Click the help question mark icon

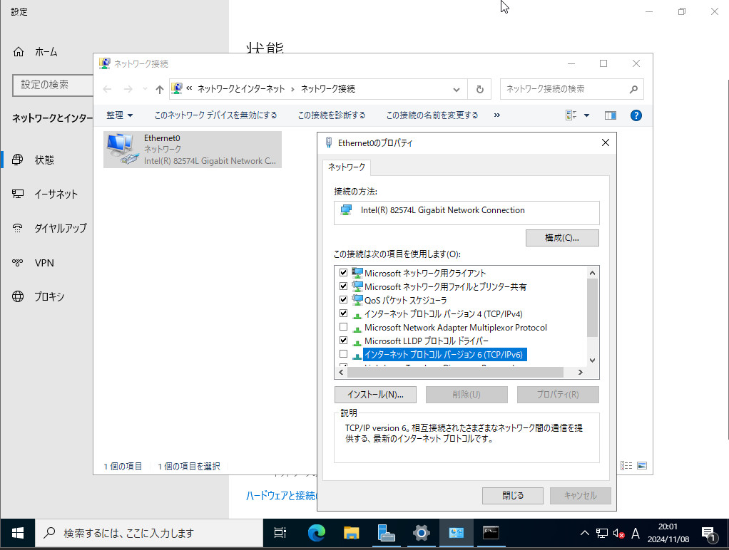pyautogui.click(x=636, y=115)
